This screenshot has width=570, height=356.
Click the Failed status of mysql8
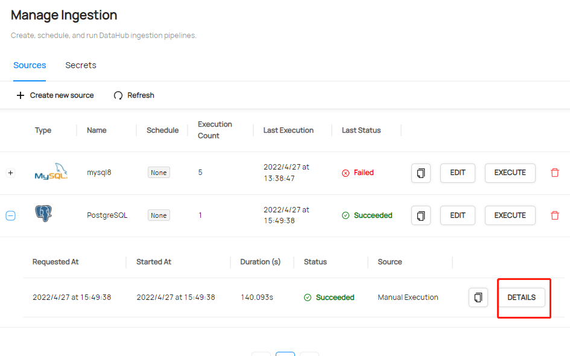pyautogui.click(x=357, y=173)
